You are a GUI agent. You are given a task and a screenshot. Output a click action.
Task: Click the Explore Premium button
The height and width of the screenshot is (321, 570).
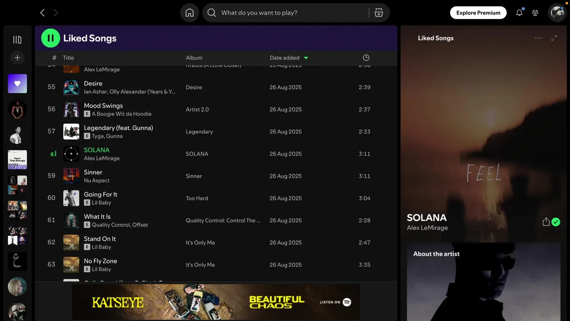[478, 13]
